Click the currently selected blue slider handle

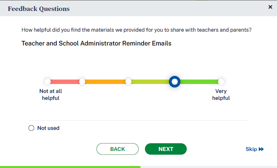click(175, 82)
